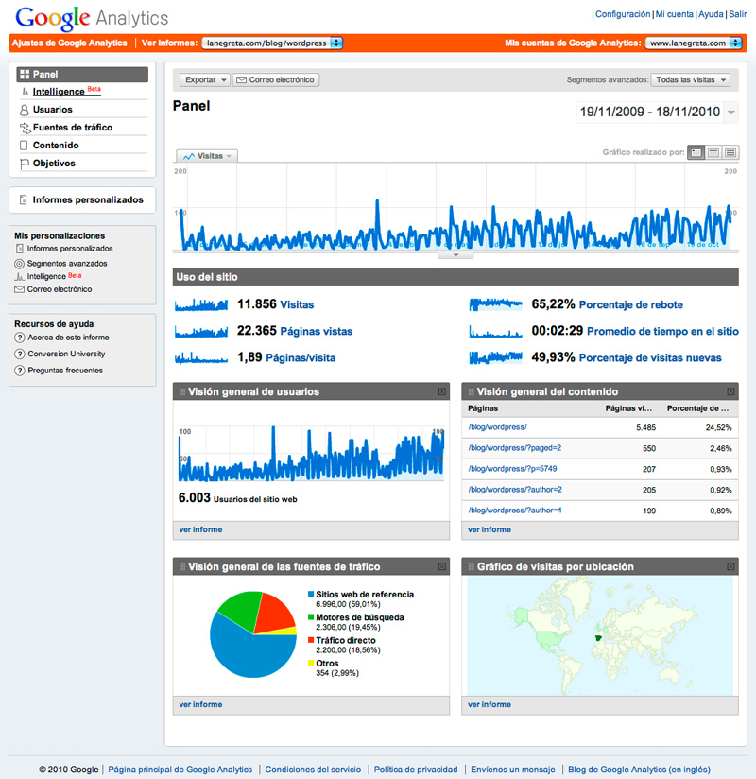Viewport: 756px width, 779px height.
Task: Open the Objetivos section
Action: (x=54, y=163)
